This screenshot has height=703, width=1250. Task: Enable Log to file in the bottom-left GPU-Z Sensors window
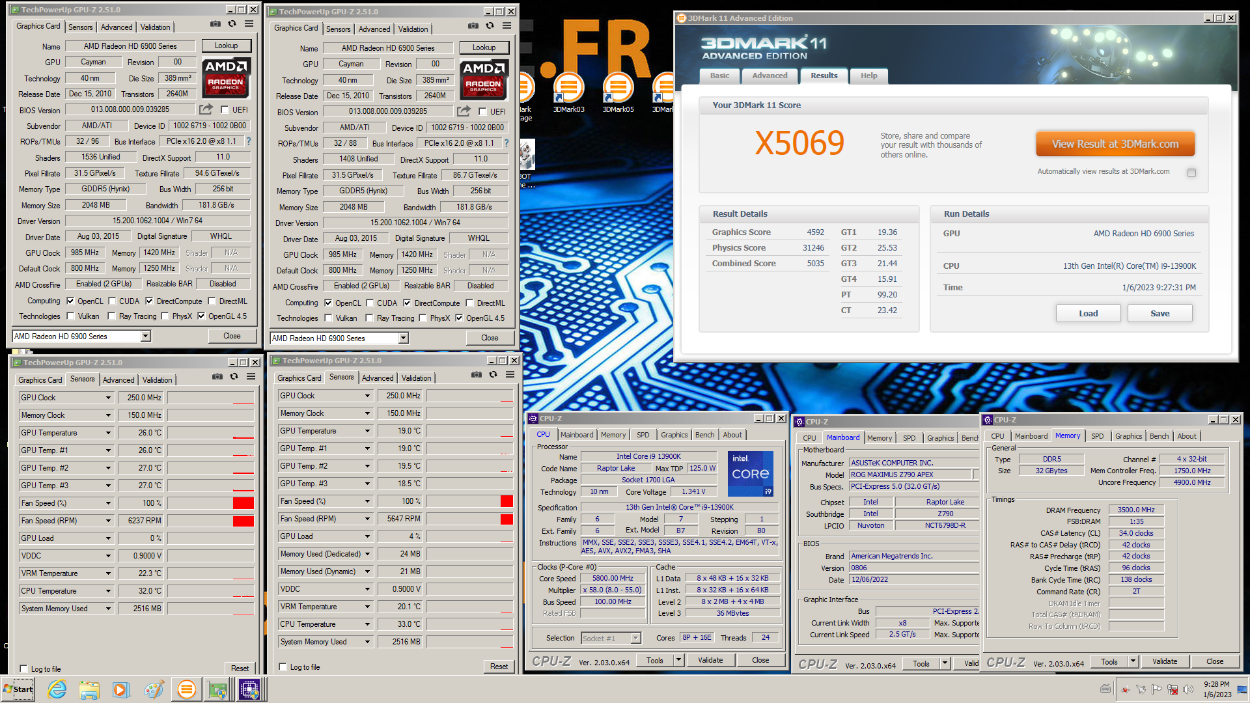[x=24, y=669]
